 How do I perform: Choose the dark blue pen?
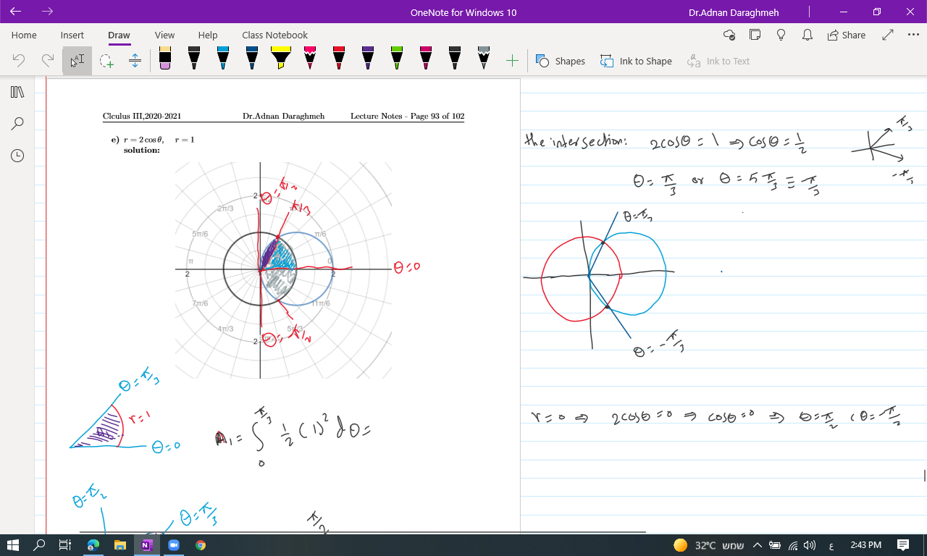click(x=251, y=58)
